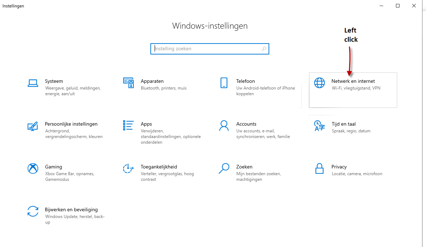Screen dimensions: 426x247
Task: Open the Systeem settings title
Action: click(x=54, y=81)
